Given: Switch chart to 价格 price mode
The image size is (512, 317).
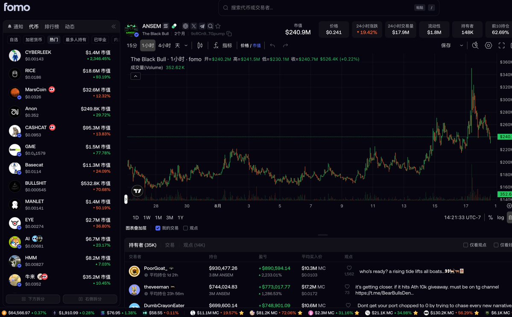Looking at the screenshot, I should click(245, 46).
